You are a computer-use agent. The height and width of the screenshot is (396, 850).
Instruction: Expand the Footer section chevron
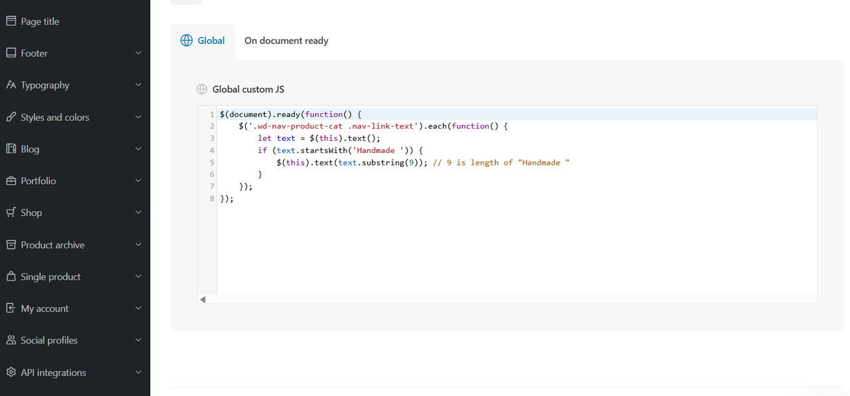[138, 53]
